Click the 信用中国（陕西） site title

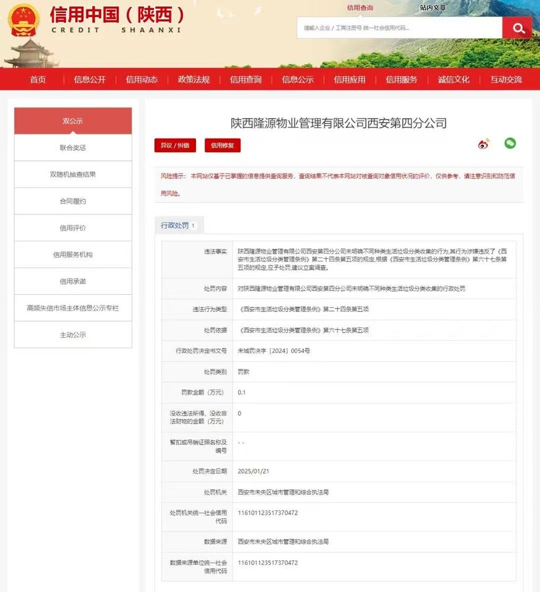pos(117,15)
